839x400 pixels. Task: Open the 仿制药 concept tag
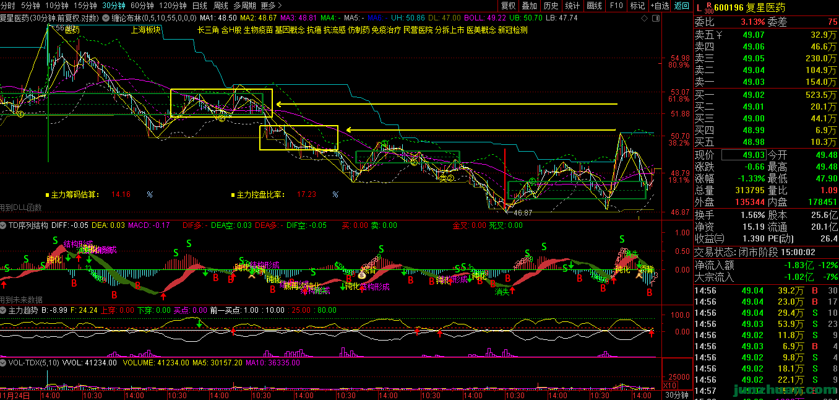pos(358,30)
